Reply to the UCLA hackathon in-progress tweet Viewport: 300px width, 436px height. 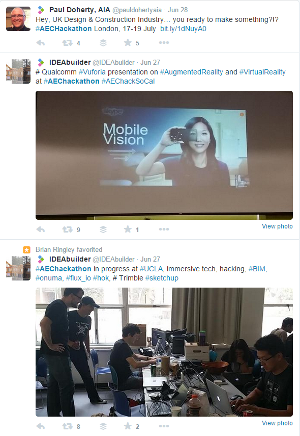[41, 426]
